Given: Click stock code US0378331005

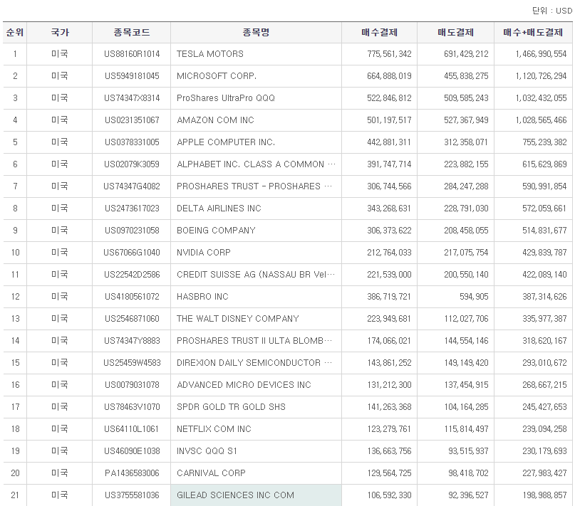Looking at the screenshot, I should pos(132,142).
